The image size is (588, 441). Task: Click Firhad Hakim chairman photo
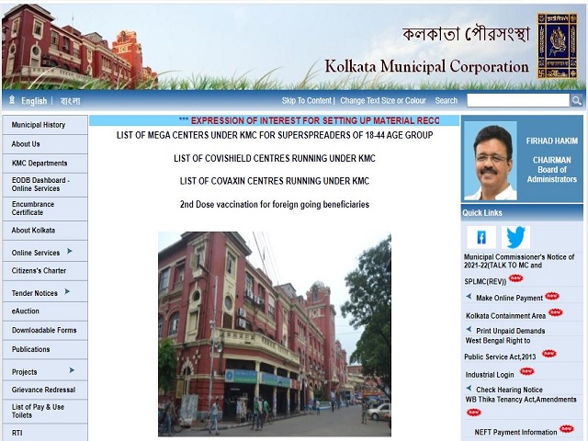(x=491, y=161)
